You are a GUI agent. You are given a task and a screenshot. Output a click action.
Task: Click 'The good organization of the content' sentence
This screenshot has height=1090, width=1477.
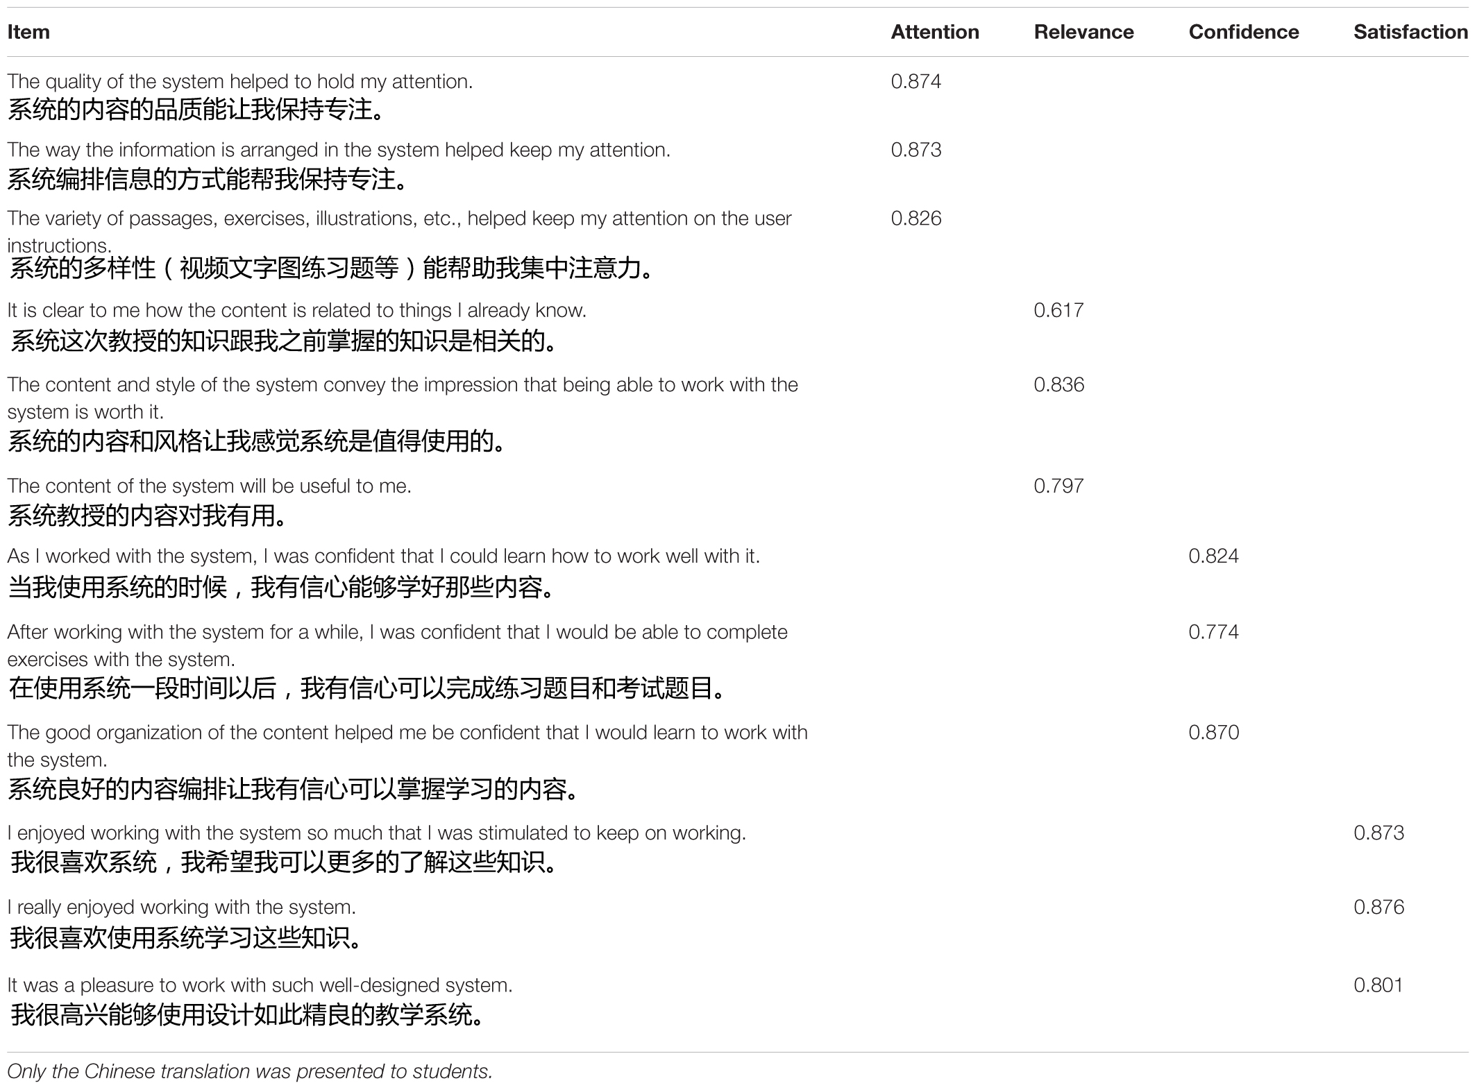(407, 747)
